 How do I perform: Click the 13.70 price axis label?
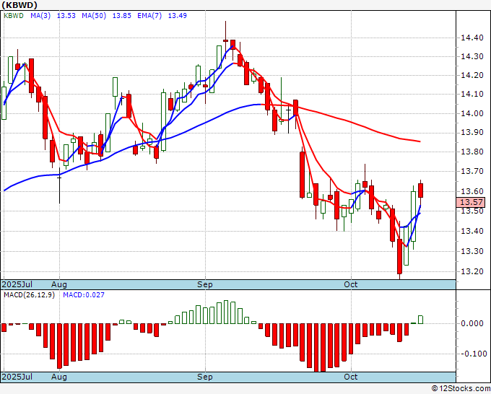pos(472,171)
